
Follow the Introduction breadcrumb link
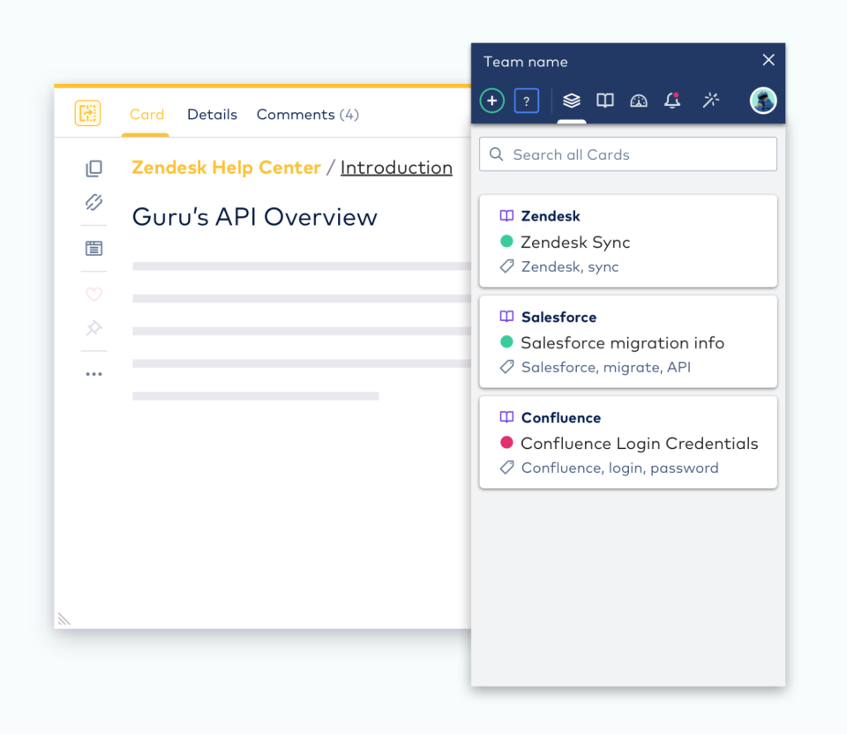396,168
